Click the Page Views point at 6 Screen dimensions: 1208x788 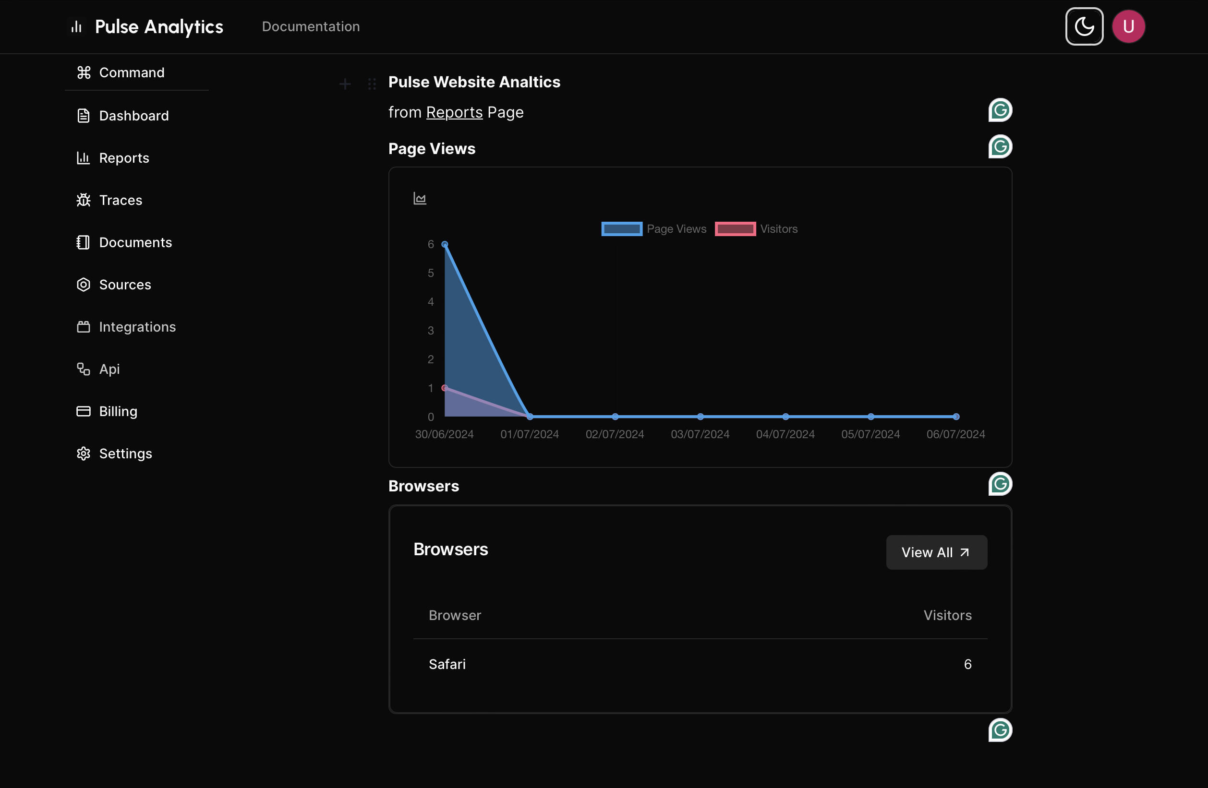445,245
